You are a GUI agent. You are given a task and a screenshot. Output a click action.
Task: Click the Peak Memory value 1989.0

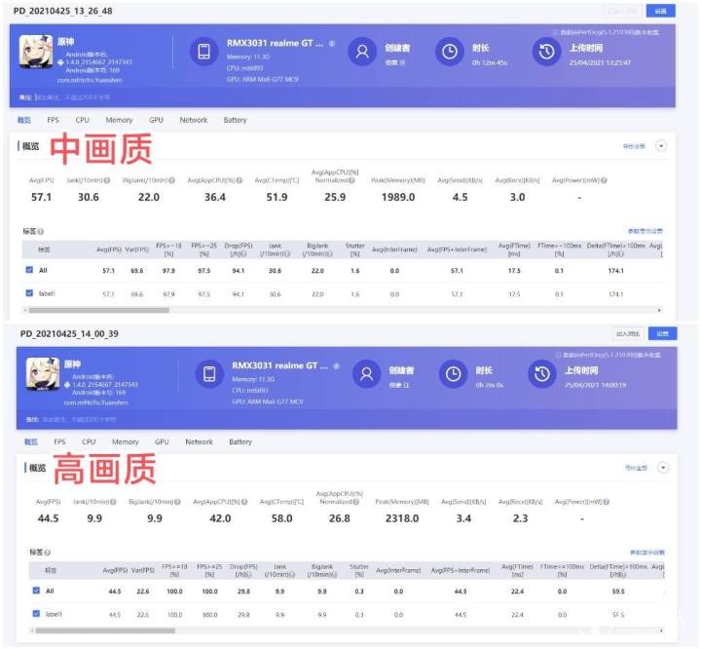point(398,197)
